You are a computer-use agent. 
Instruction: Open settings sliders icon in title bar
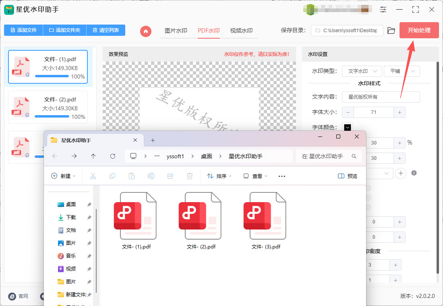click(x=383, y=9)
